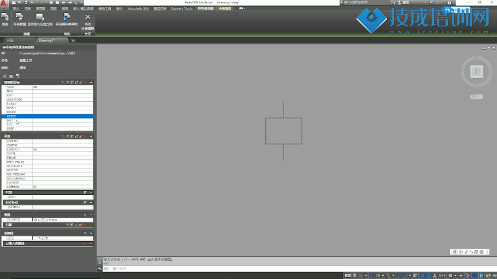Screen dimensions: 497x279
Task: Click the ViewCube navigation widget
Action: click(x=476, y=72)
